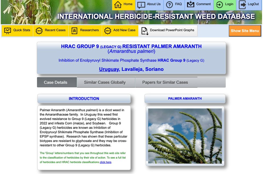Open the Researchers list
The height and width of the screenshot is (174, 280).
85,31
